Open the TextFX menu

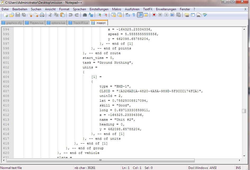[x=148, y=9]
